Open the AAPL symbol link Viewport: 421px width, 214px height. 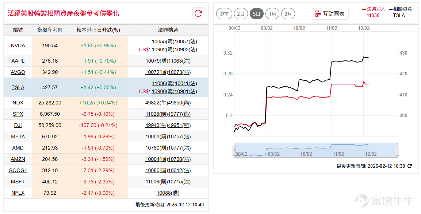tap(18, 61)
